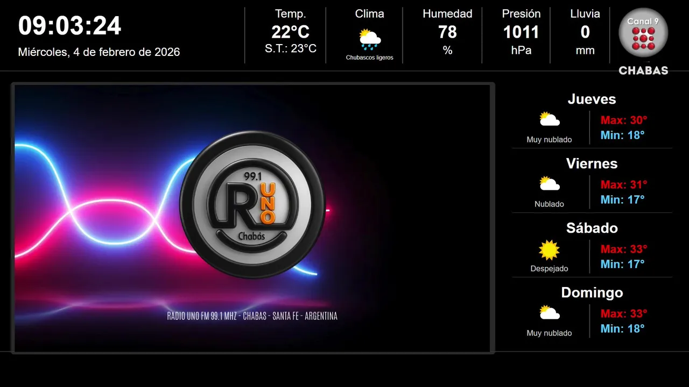The width and height of the screenshot is (689, 387).
Task: Click Domingo Max: 33° value
Action: click(624, 314)
